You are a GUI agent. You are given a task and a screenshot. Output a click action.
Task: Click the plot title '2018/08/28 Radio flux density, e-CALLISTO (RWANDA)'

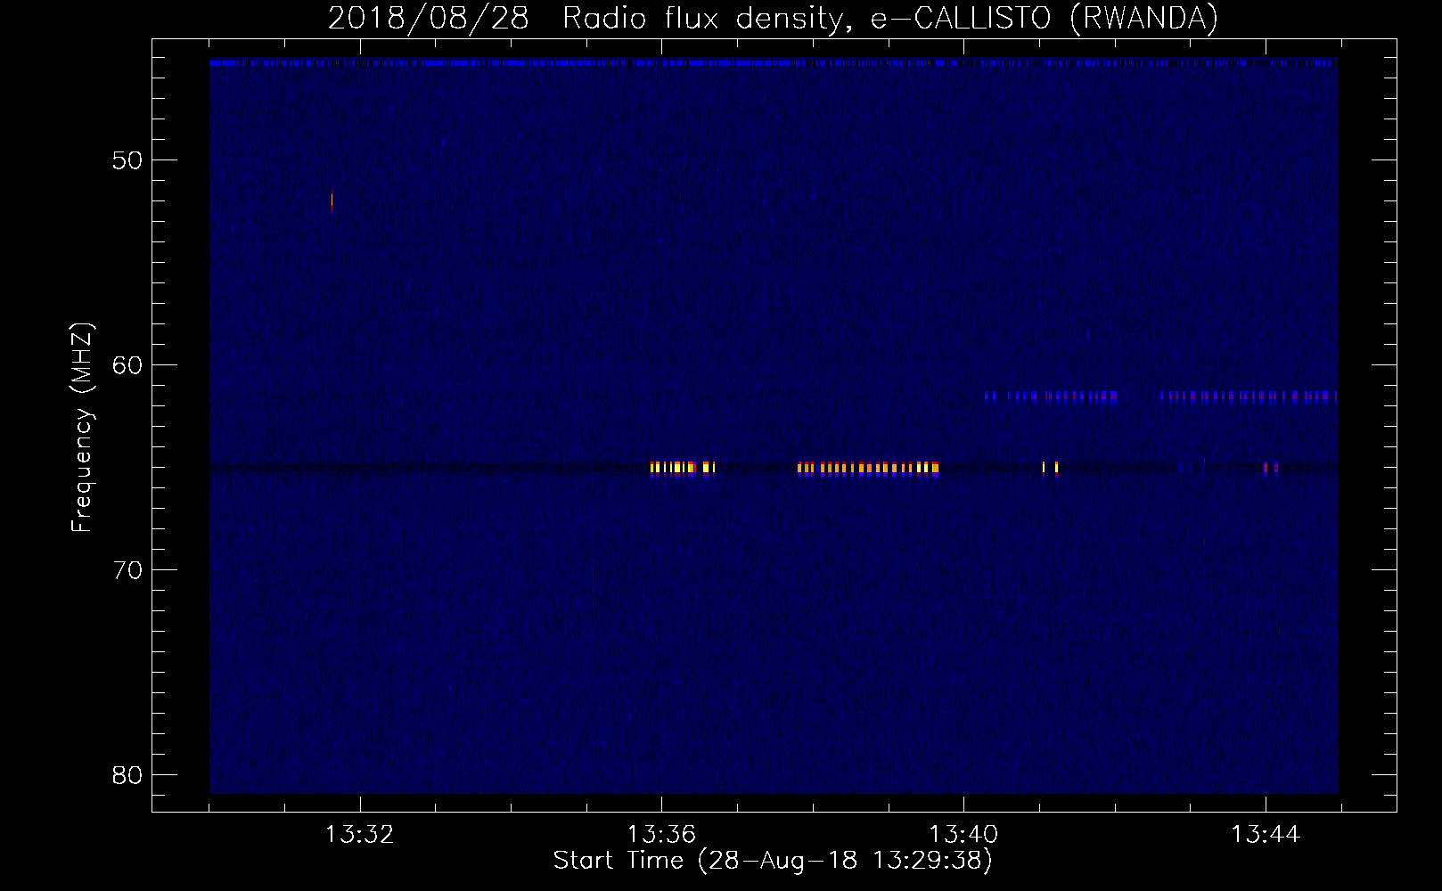(x=773, y=18)
